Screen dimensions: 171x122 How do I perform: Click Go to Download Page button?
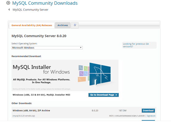(x=103, y=95)
